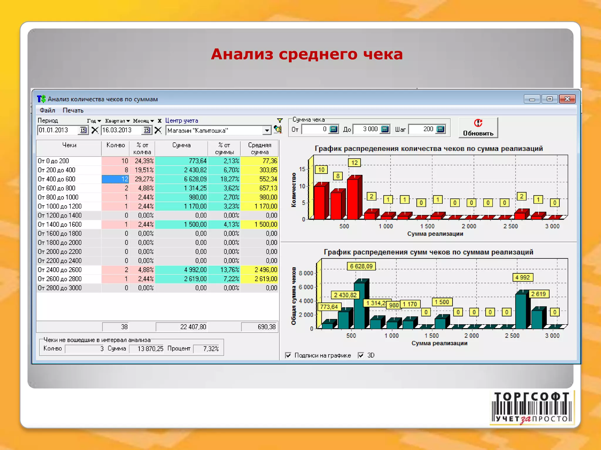Viewport: 601px width, 450px height.
Task: Disable the 3D chart checkbox
Action: [x=361, y=355]
